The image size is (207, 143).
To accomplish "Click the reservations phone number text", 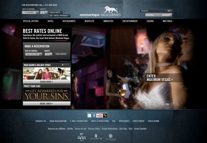I will tap(50, 5).
